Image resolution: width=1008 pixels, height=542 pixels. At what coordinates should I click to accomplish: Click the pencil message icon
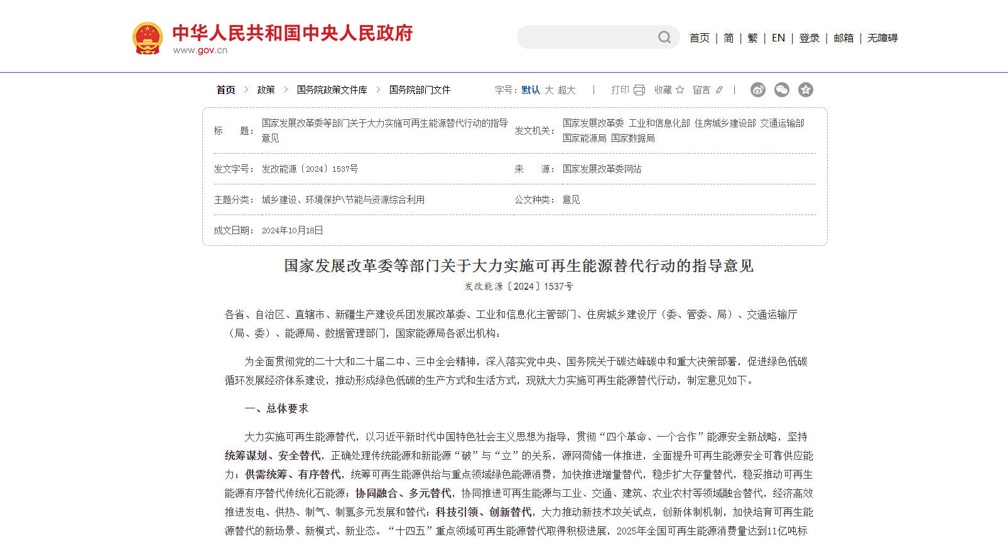click(719, 90)
